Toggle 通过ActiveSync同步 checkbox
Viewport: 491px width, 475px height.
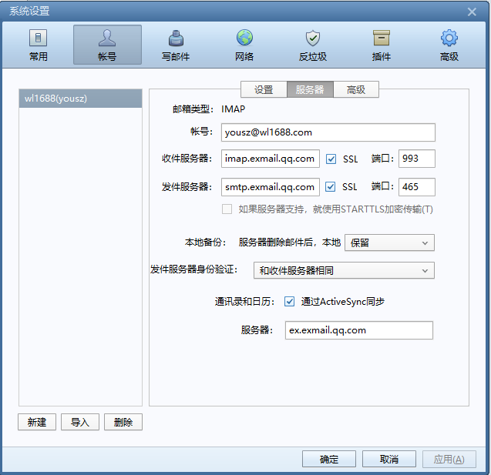289,302
